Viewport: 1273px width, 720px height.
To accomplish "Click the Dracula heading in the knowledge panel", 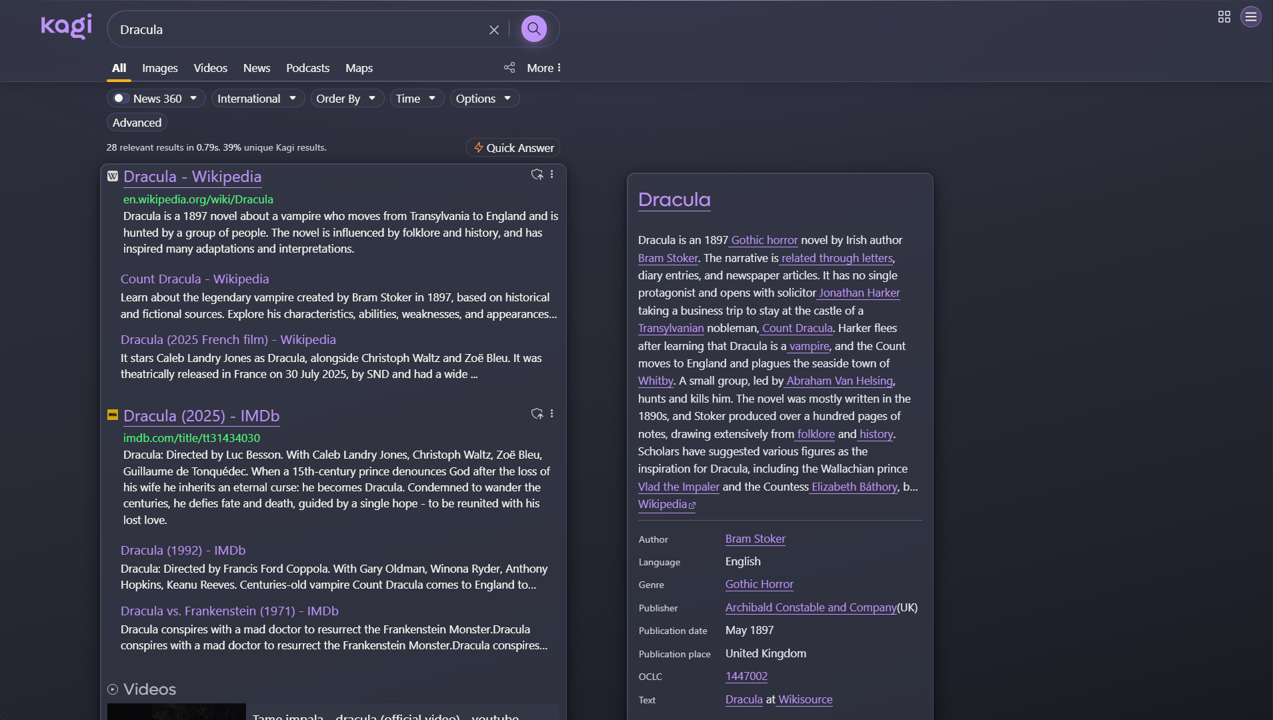I will click(674, 200).
